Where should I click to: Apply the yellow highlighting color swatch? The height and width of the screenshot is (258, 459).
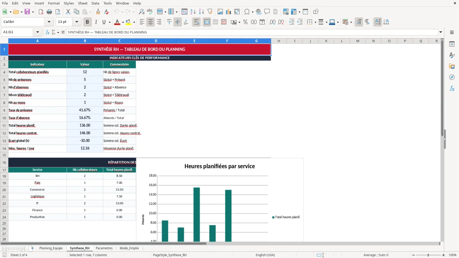(x=129, y=22)
